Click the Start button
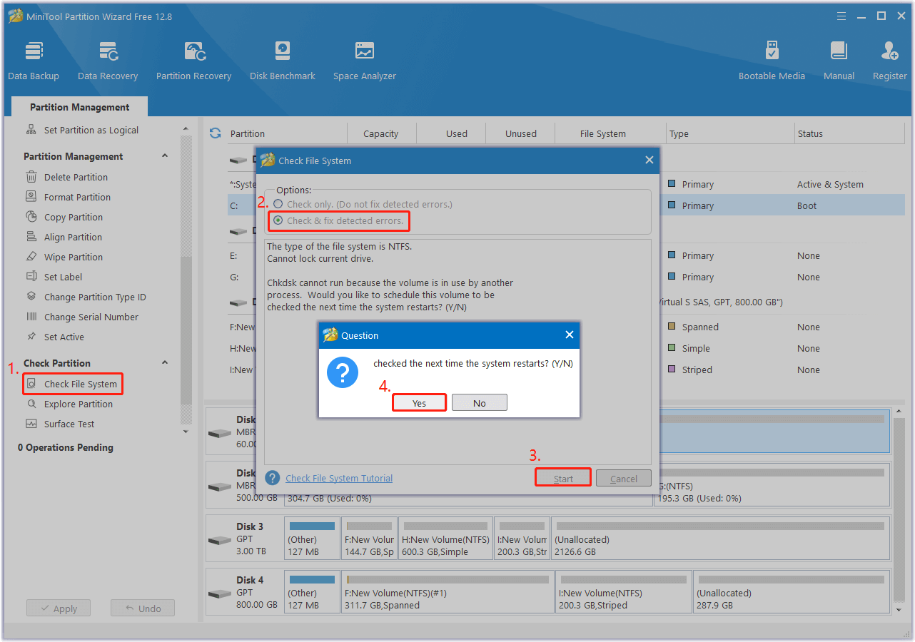The height and width of the screenshot is (642, 915). pyautogui.click(x=563, y=479)
